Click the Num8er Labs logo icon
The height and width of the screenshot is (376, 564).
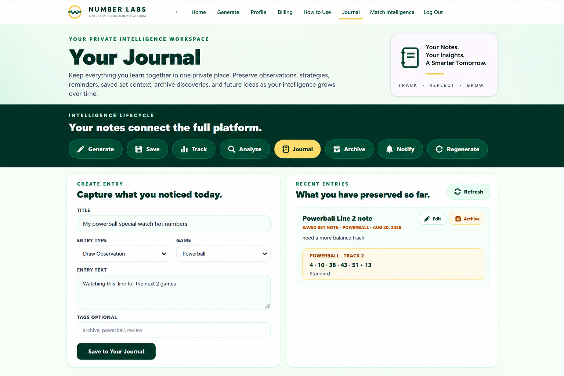(75, 12)
